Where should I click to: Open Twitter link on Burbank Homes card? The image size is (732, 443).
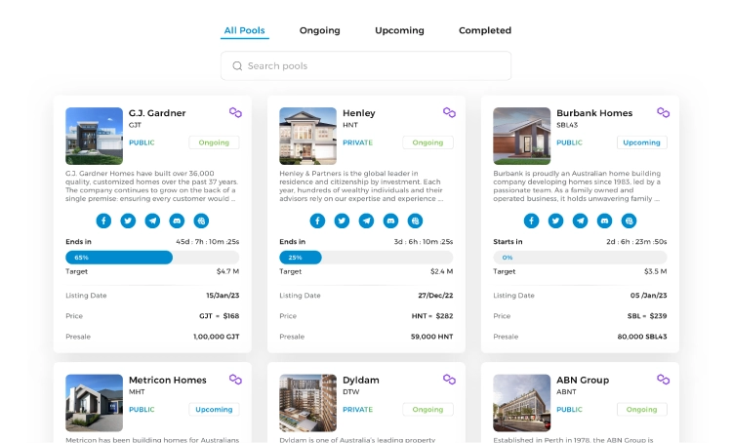[x=555, y=221]
